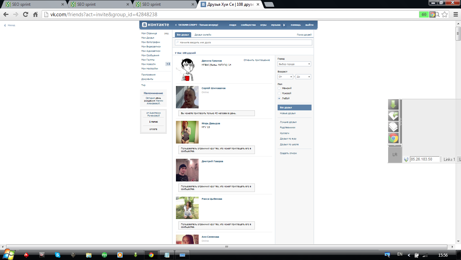This screenshot has height=260, width=461.
Task: Click the +2 news counter badge
Action: click(x=168, y=64)
